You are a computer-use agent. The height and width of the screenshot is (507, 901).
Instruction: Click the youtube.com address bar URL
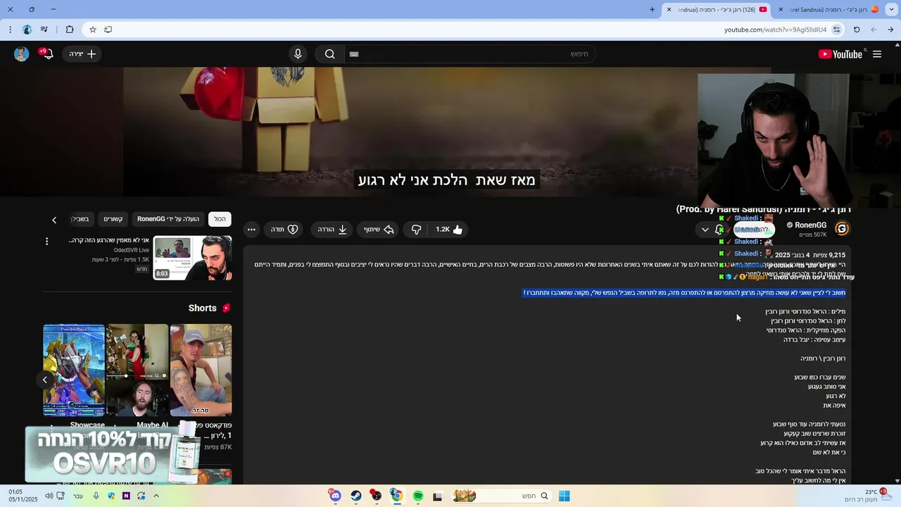[x=775, y=30]
